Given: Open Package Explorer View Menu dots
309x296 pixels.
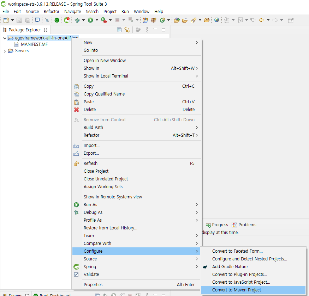Looking at the screenshot, I should tap(147, 30).
